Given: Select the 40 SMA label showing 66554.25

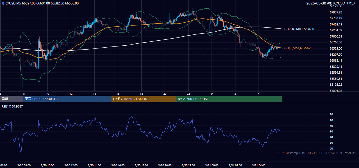Looking at the screenshot, I should [298, 48].
